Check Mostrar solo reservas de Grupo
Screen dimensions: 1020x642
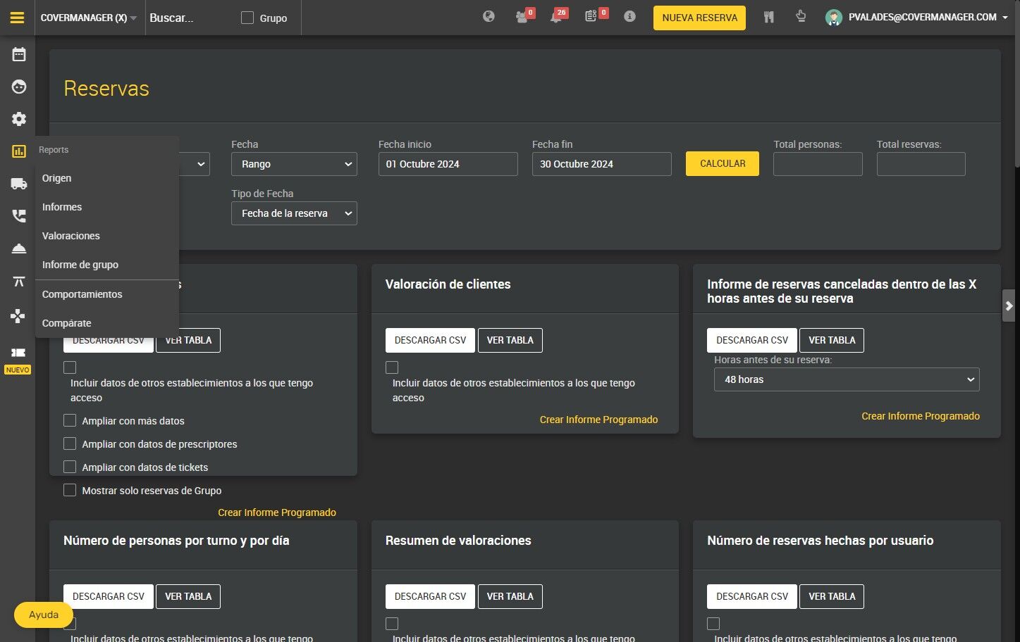[x=70, y=490]
